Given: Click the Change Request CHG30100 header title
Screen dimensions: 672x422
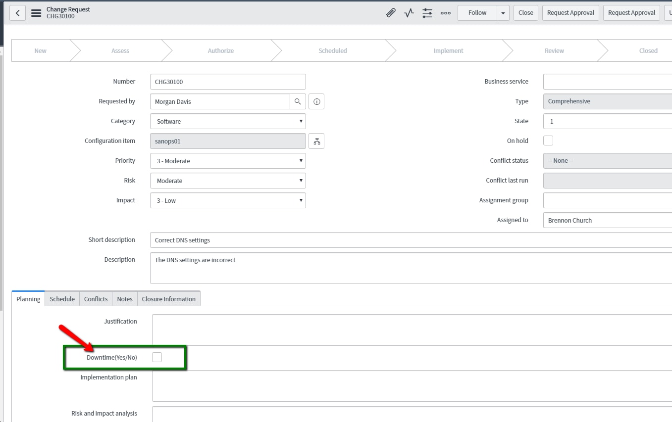Looking at the screenshot, I should tap(68, 13).
